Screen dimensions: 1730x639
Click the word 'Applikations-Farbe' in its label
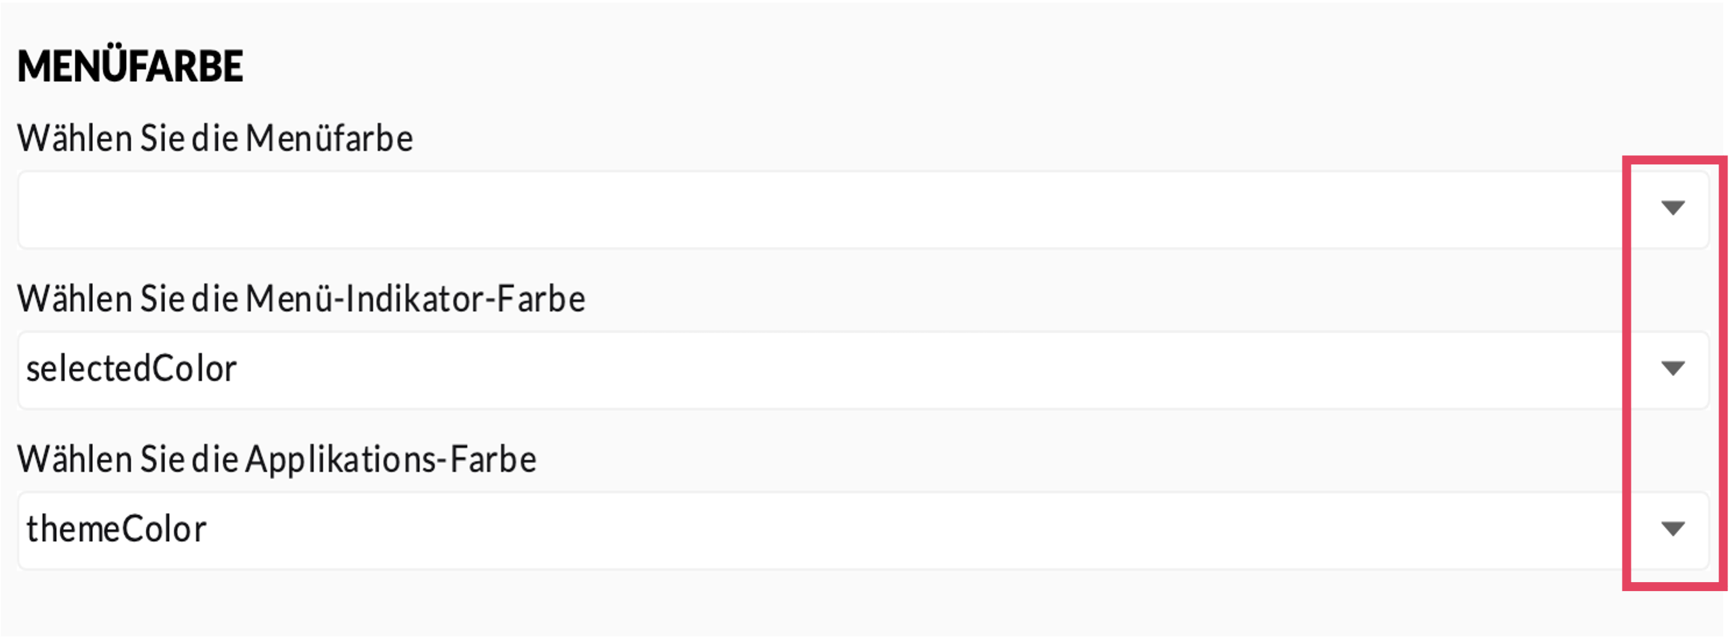pyautogui.click(x=390, y=460)
